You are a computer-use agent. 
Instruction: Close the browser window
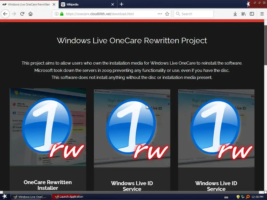[x=264, y=3]
